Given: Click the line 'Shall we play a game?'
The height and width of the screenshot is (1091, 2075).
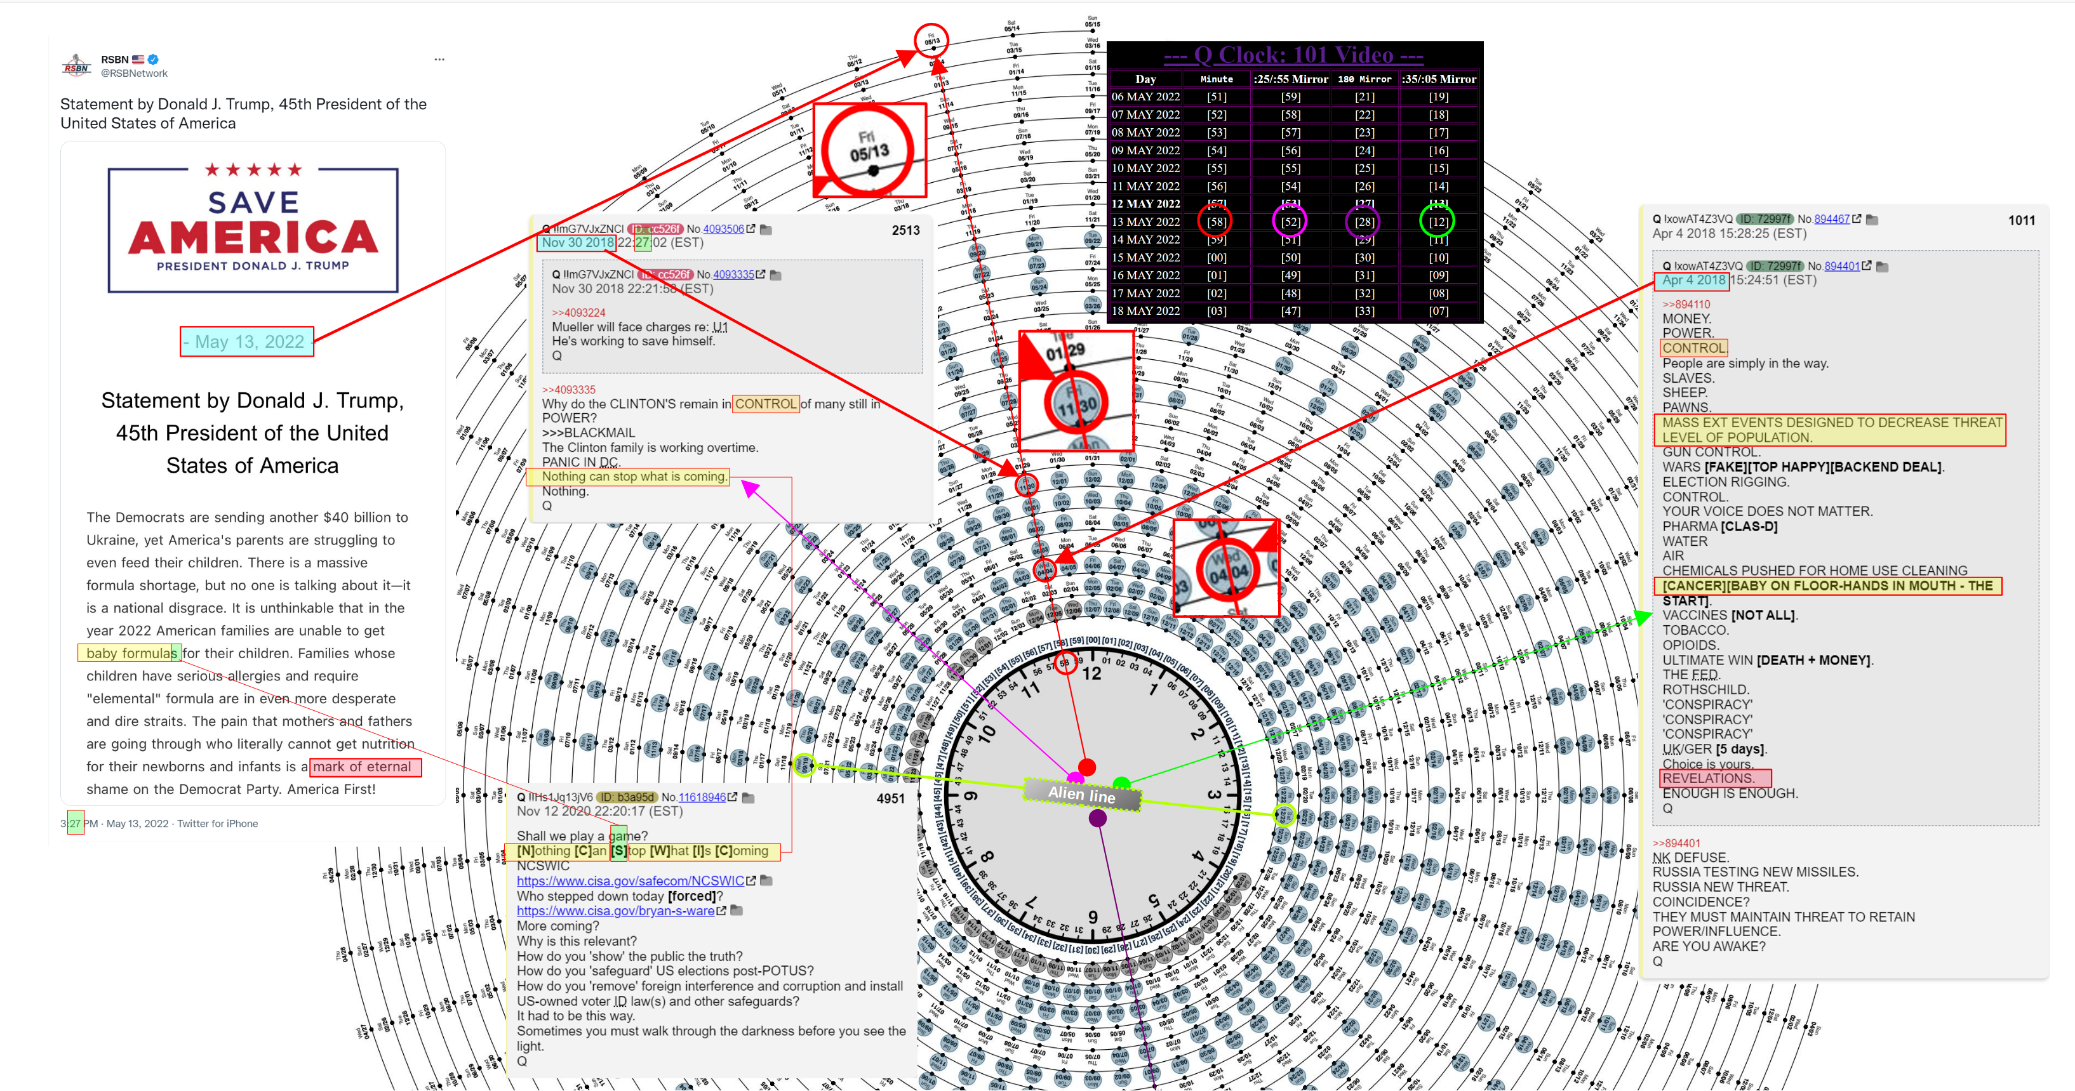Looking at the screenshot, I should pos(582,836).
